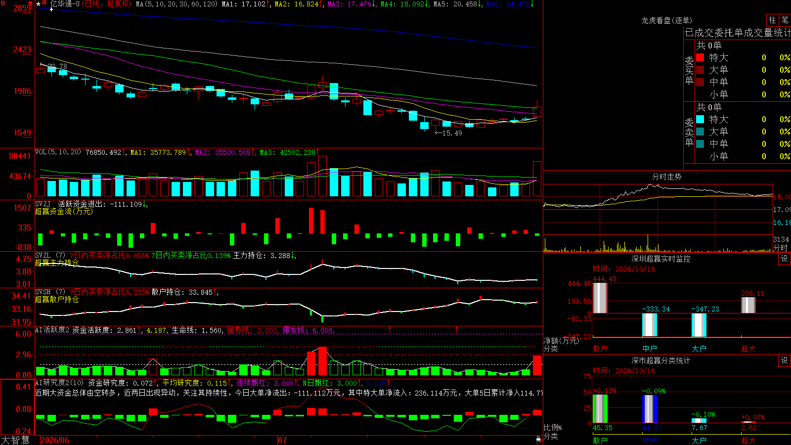The width and height of the screenshot is (791, 445).
Task: Click the 44.37 中户 bar in 分类统计
Action: click(x=650, y=409)
